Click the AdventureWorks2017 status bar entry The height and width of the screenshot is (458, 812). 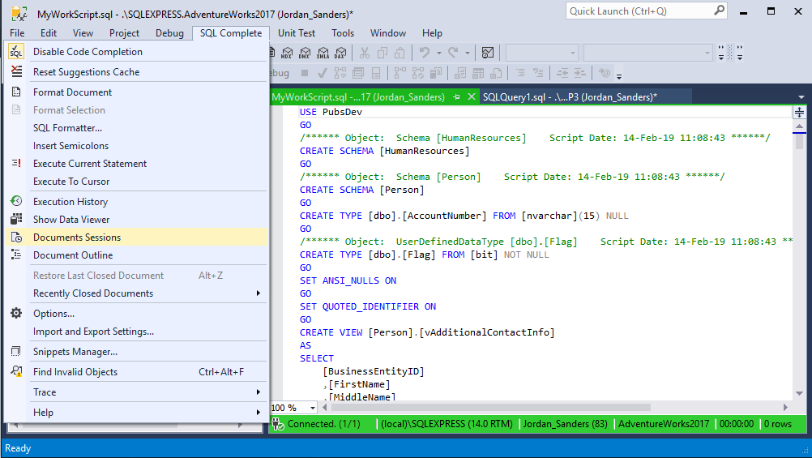[664, 424]
